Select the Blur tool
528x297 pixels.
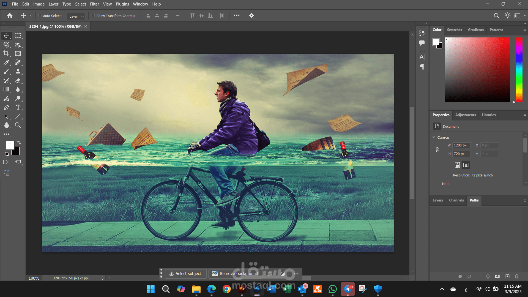click(x=18, y=89)
